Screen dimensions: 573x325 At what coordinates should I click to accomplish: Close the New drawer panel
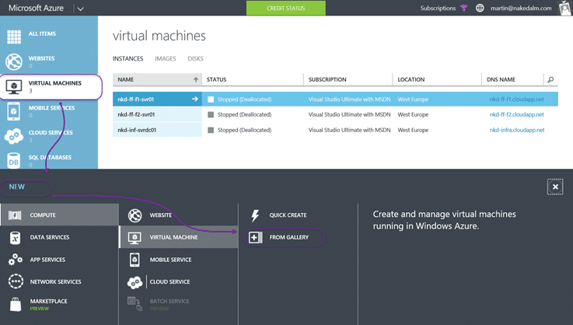tap(555, 187)
